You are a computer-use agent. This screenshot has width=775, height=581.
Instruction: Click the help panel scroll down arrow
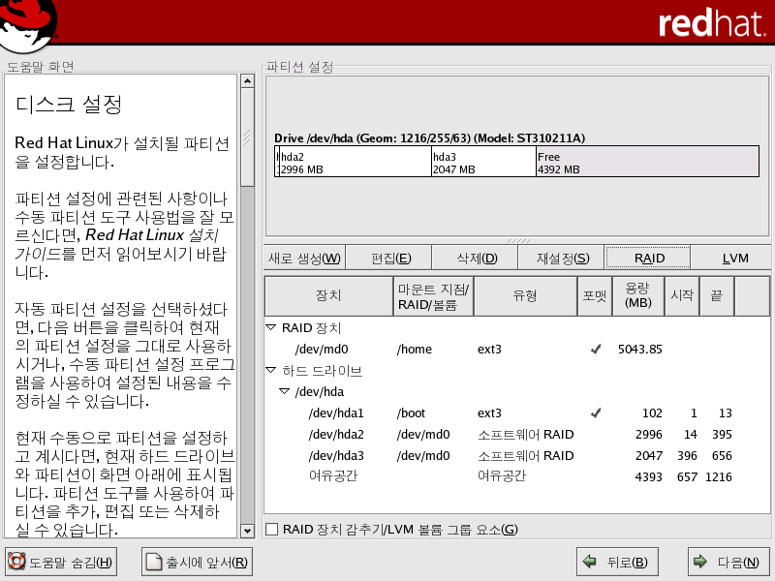(247, 530)
